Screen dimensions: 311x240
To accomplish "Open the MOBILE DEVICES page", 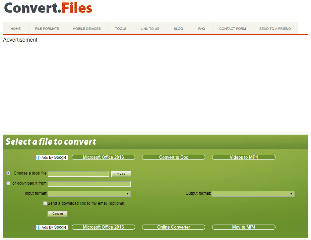I will pyautogui.click(x=86, y=29).
